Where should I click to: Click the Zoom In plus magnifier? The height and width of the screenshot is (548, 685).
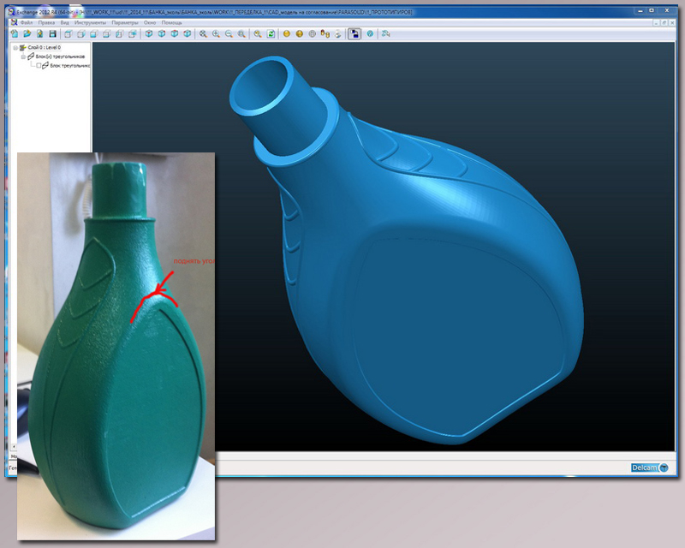click(x=216, y=33)
